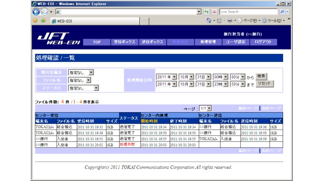323x181 pixels.
Task: Click the bottom 次のページ link
Action: [271, 151]
